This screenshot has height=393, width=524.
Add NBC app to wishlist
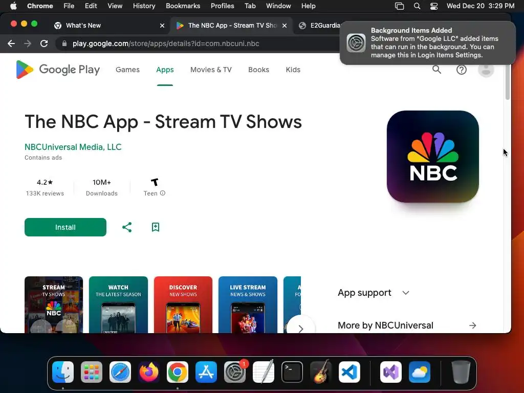(x=156, y=227)
